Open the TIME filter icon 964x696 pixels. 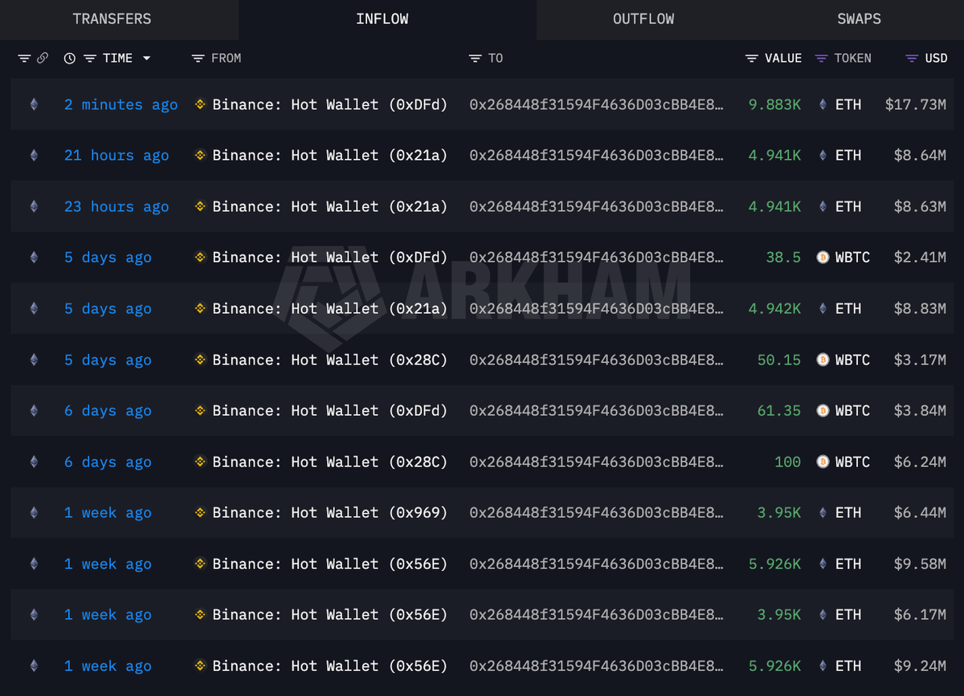pyautogui.click(x=90, y=59)
